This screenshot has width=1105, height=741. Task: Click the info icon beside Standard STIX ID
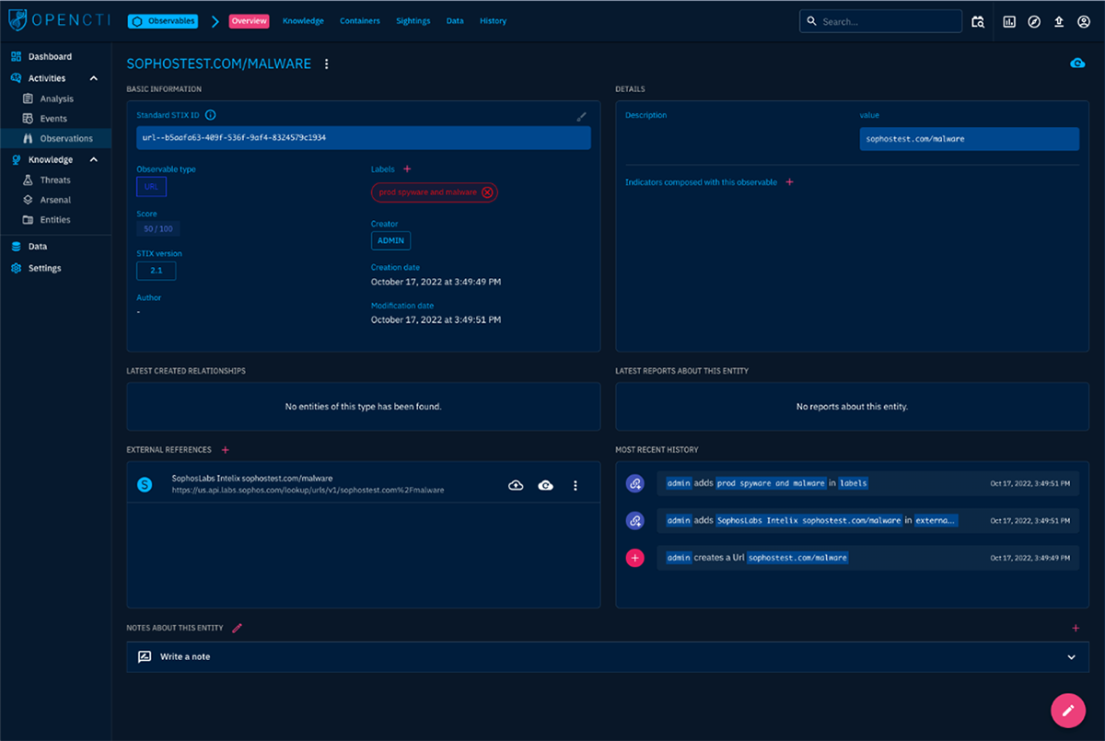click(210, 115)
